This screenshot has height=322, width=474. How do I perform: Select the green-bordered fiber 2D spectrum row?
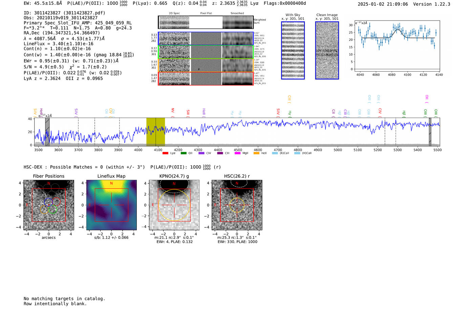pyautogui.click(x=206, y=52)
